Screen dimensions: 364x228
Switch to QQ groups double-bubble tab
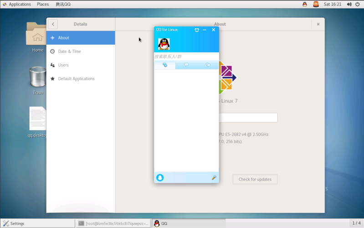(x=208, y=65)
